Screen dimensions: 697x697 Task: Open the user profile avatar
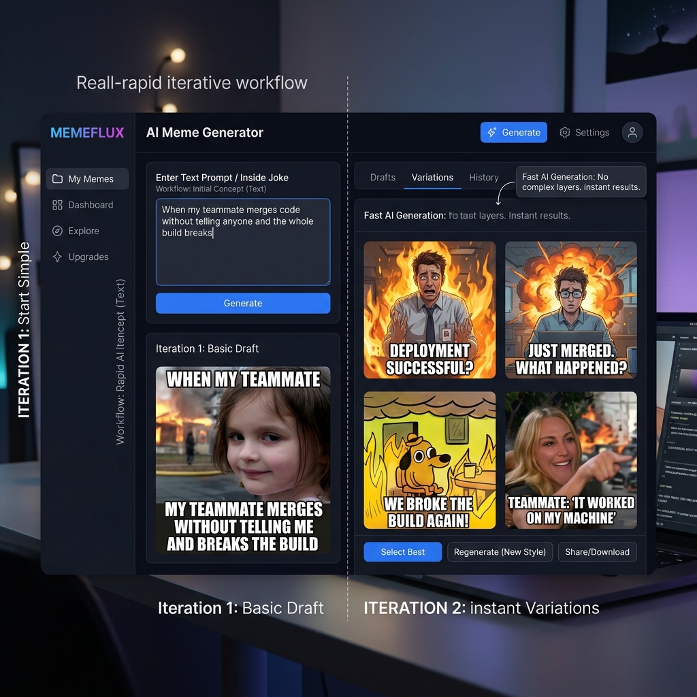[632, 133]
